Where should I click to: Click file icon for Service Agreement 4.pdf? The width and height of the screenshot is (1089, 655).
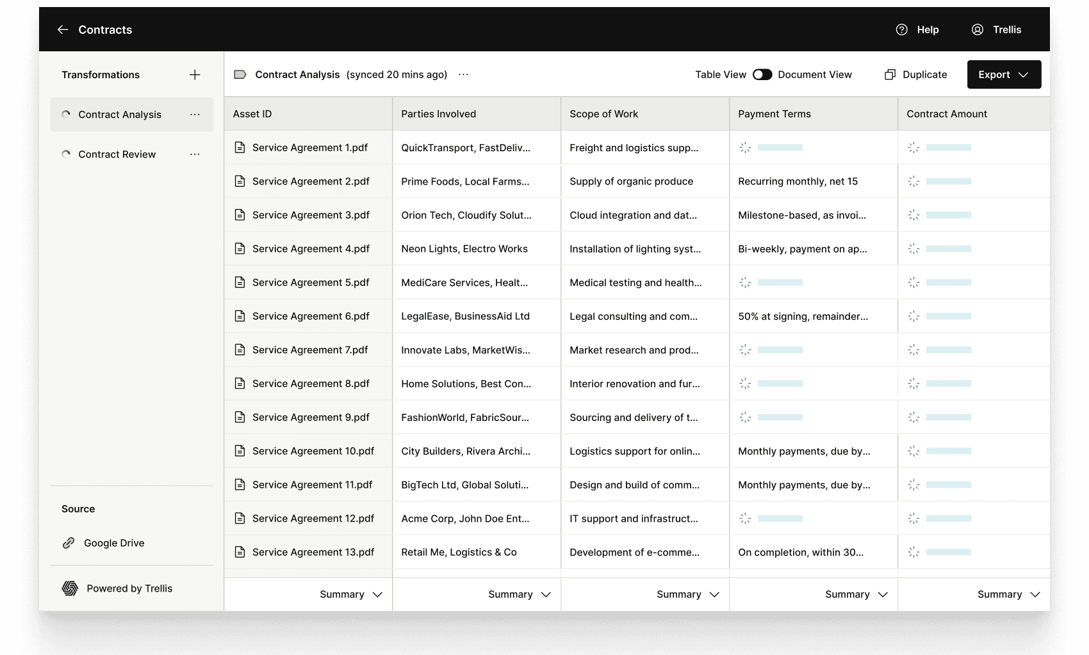(240, 249)
